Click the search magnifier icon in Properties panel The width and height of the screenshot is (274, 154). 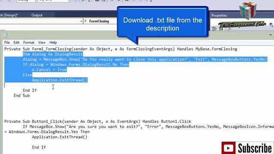[x=271, y=25]
